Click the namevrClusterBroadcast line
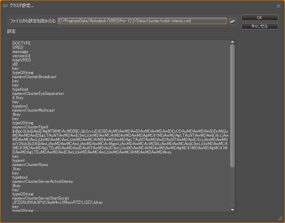The width and height of the screenshot is (285, 223). point(34,77)
